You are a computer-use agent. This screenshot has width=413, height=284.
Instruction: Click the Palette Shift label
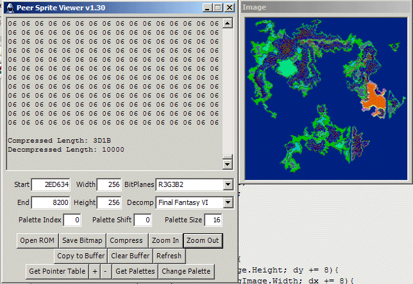[112, 220]
